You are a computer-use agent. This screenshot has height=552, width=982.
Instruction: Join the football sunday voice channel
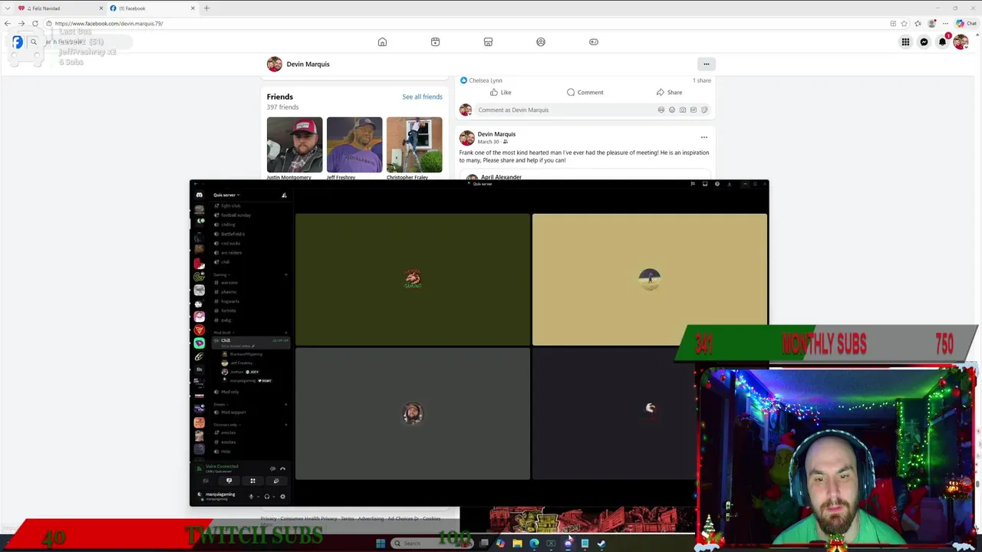[x=236, y=215]
